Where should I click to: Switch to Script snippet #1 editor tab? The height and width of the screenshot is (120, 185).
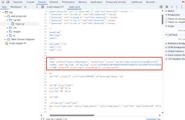[55, 7]
